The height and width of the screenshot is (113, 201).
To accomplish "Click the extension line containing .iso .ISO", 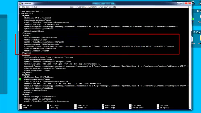I will point(62,84).
